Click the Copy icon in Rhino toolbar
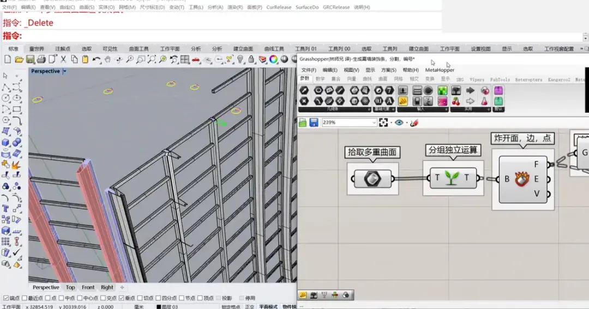589x309 pixels. (x=74, y=59)
